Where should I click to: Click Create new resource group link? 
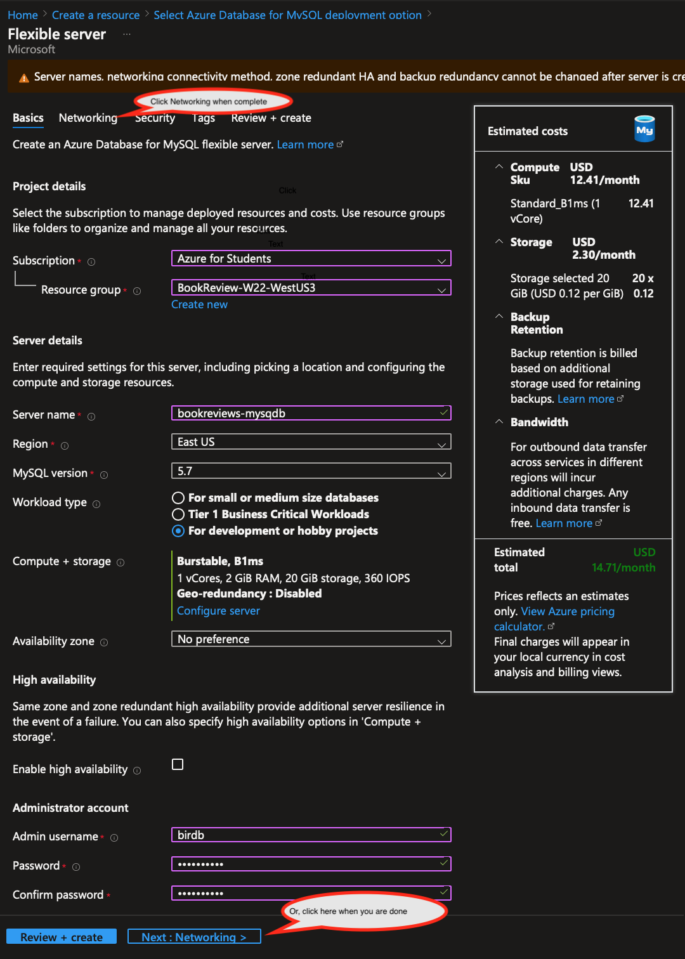(199, 304)
